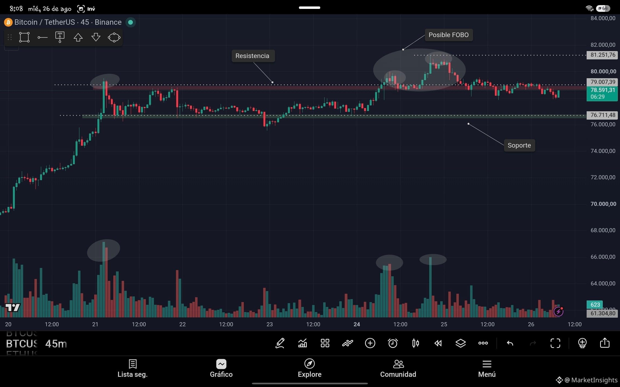Tap the date 24 on time axis
This screenshot has width=620, height=387.
pos(357,324)
